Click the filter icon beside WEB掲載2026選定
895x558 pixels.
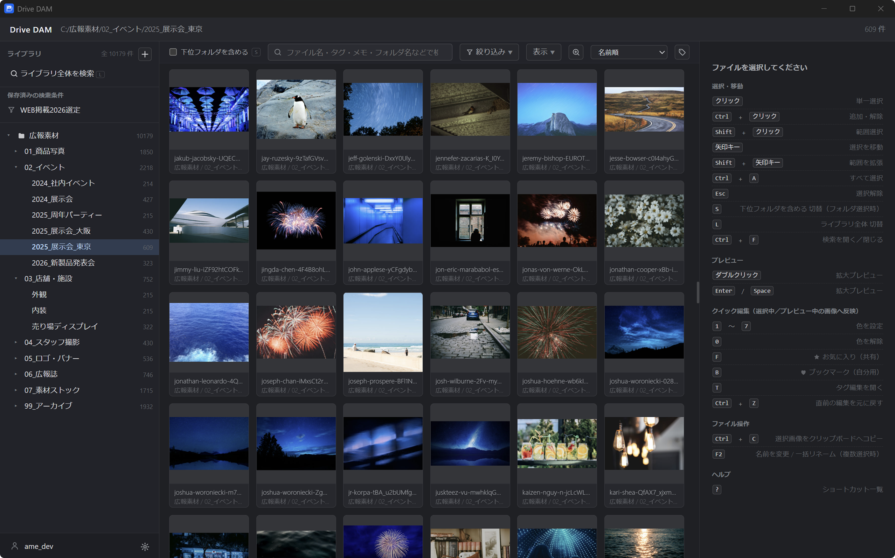pyautogui.click(x=12, y=110)
